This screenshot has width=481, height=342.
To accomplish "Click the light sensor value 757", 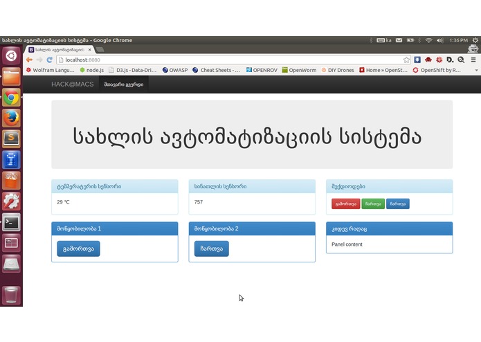I will click(199, 202).
